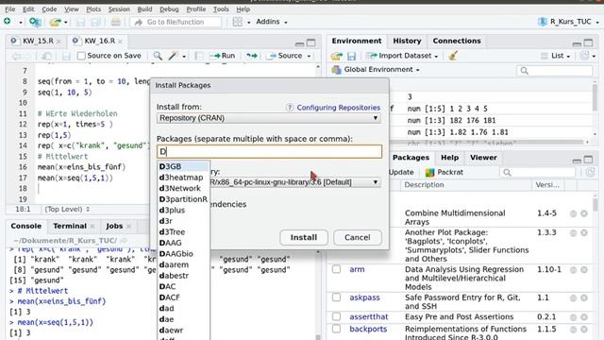Select dabestr from the autocomplete list
The image size is (604, 340).
(174, 276)
